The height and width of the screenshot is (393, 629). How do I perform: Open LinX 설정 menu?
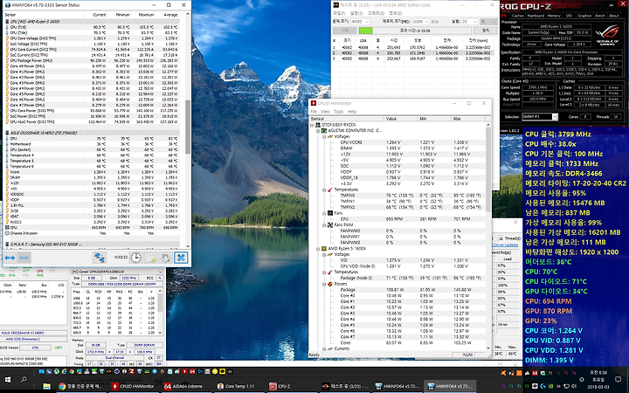click(356, 13)
